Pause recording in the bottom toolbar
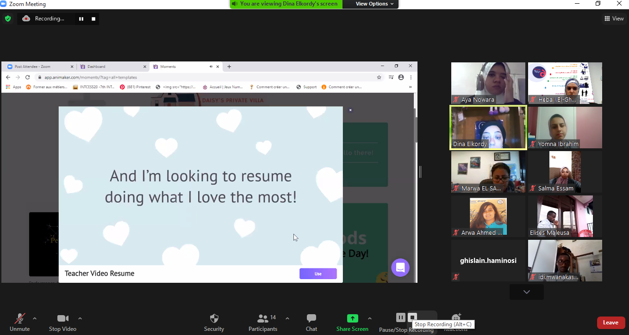This screenshot has width=629, height=335. (x=401, y=317)
